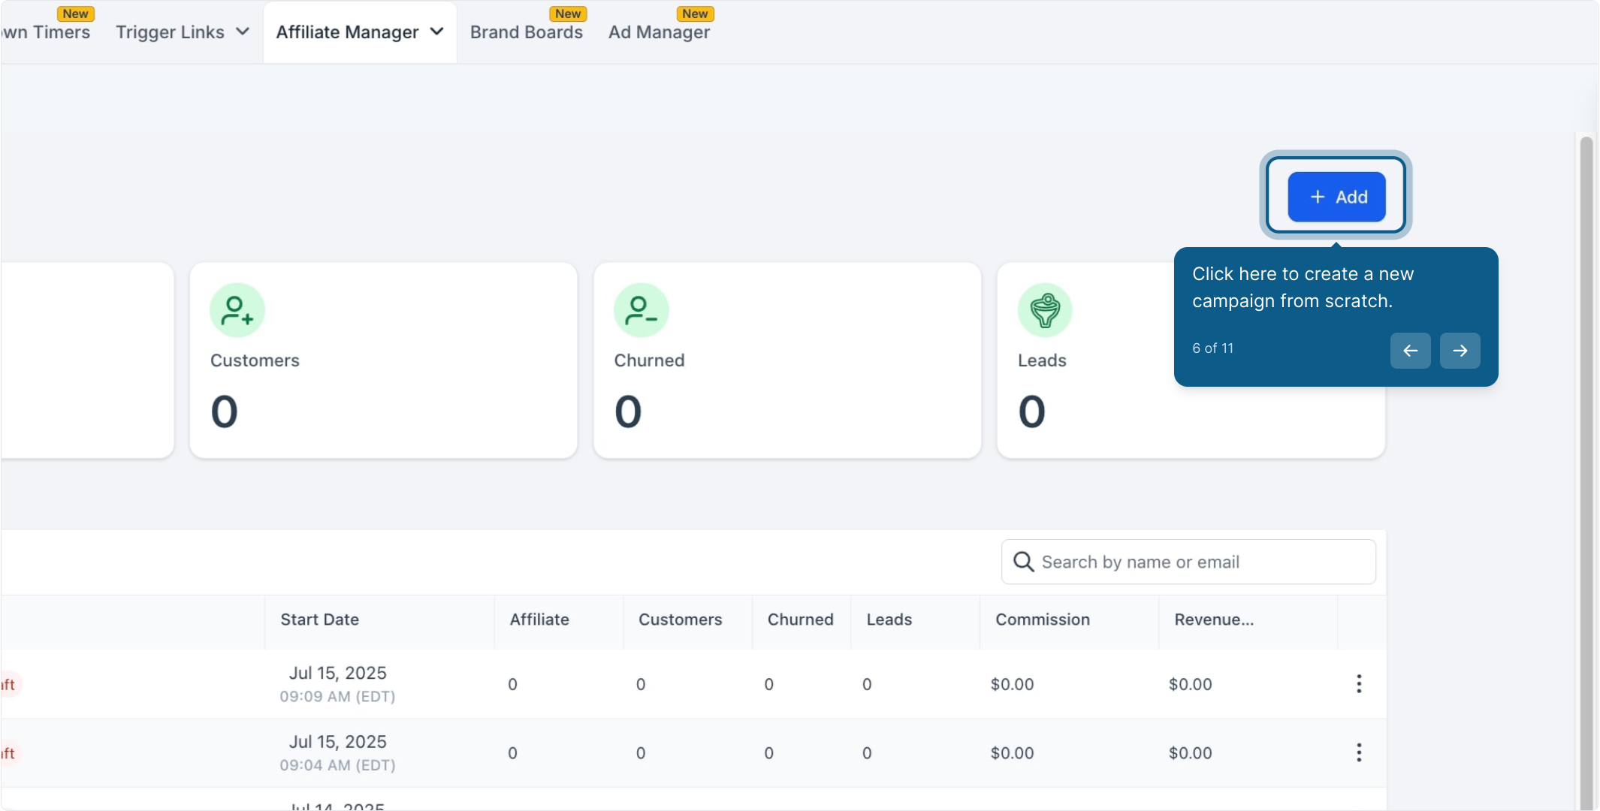The image size is (1600, 811).
Task: Click the Customers add-user icon
Action: tap(237, 310)
